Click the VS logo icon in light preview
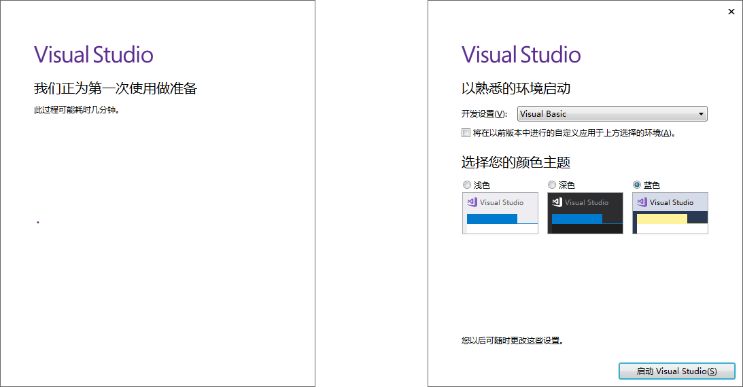 tap(472, 202)
